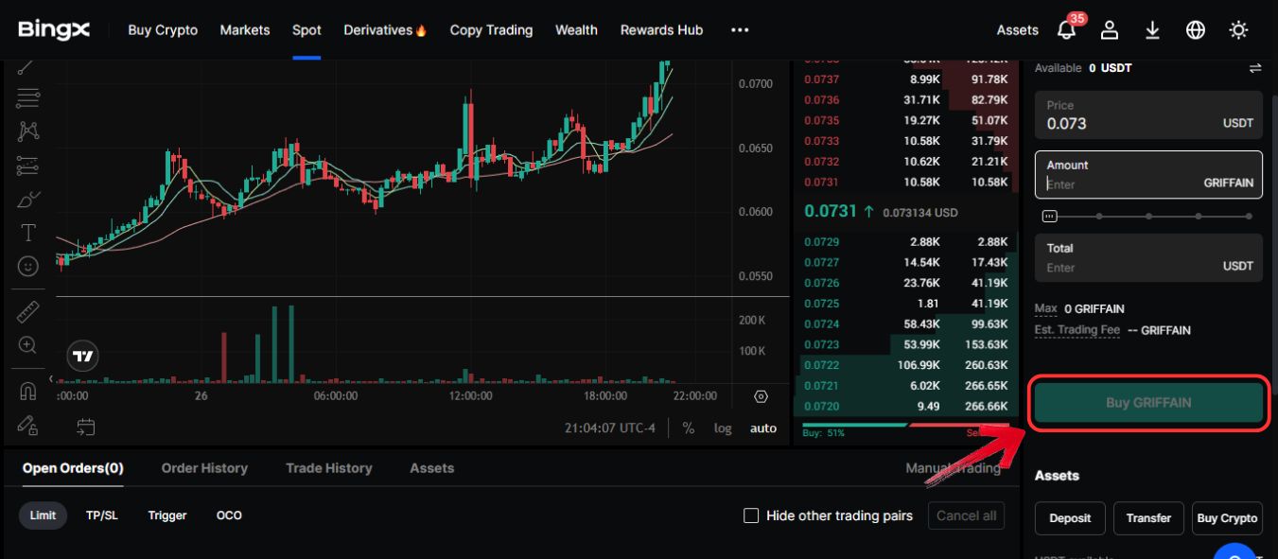The width and height of the screenshot is (1278, 559).
Task: Select the Text annotation tool
Action: pyautogui.click(x=28, y=233)
